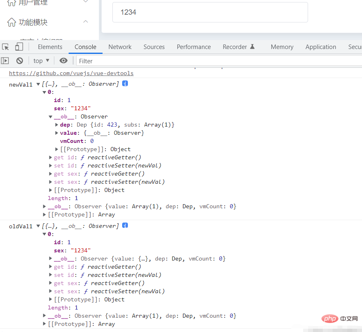The image size is (362, 332).
Task: Expand oldVal1's __ob__ Observer inside item 0
Action: (x=51, y=258)
